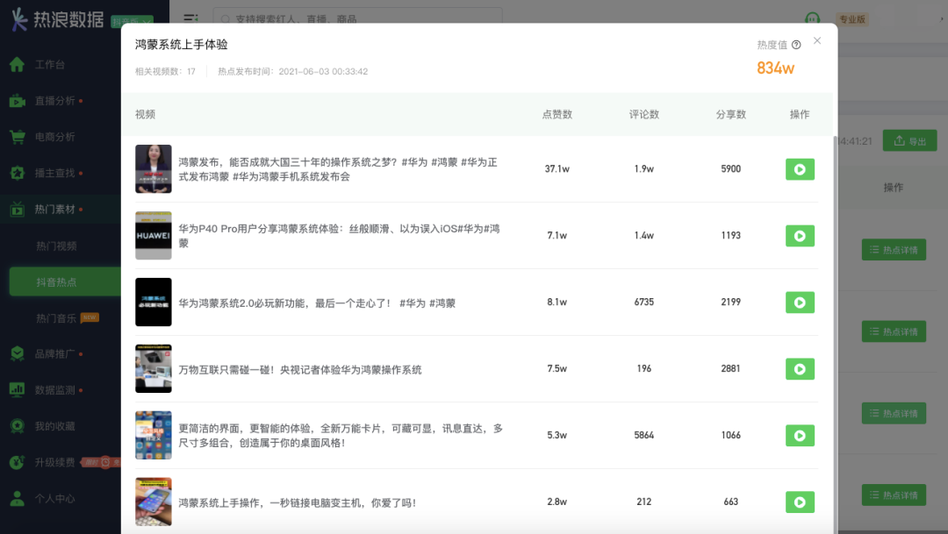Viewport: 948px width, 534px height.
Task: Click the 热门素材 TV icon
Action: [x=17, y=209]
